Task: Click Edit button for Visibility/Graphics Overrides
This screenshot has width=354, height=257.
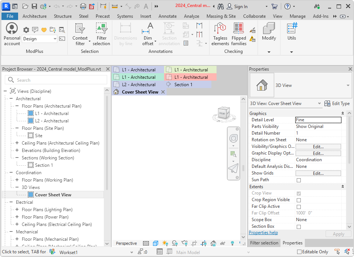Action: tap(318, 147)
